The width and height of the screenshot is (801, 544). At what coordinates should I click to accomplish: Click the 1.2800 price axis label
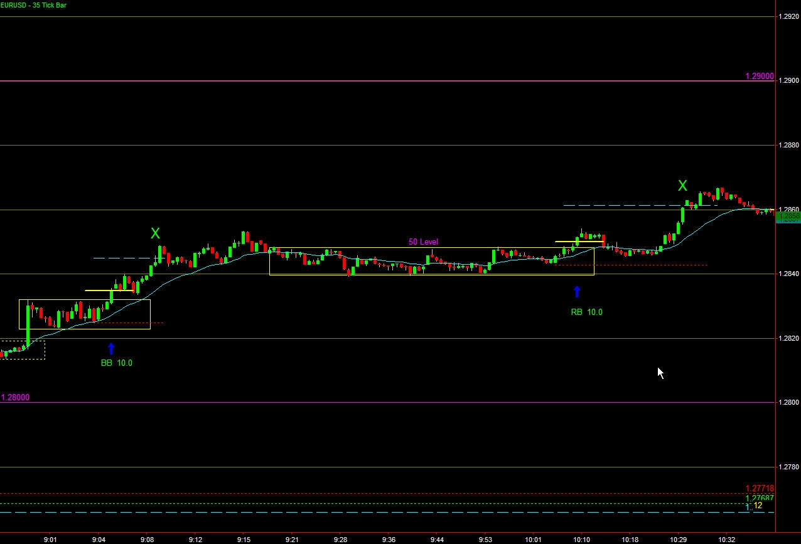pos(788,403)
